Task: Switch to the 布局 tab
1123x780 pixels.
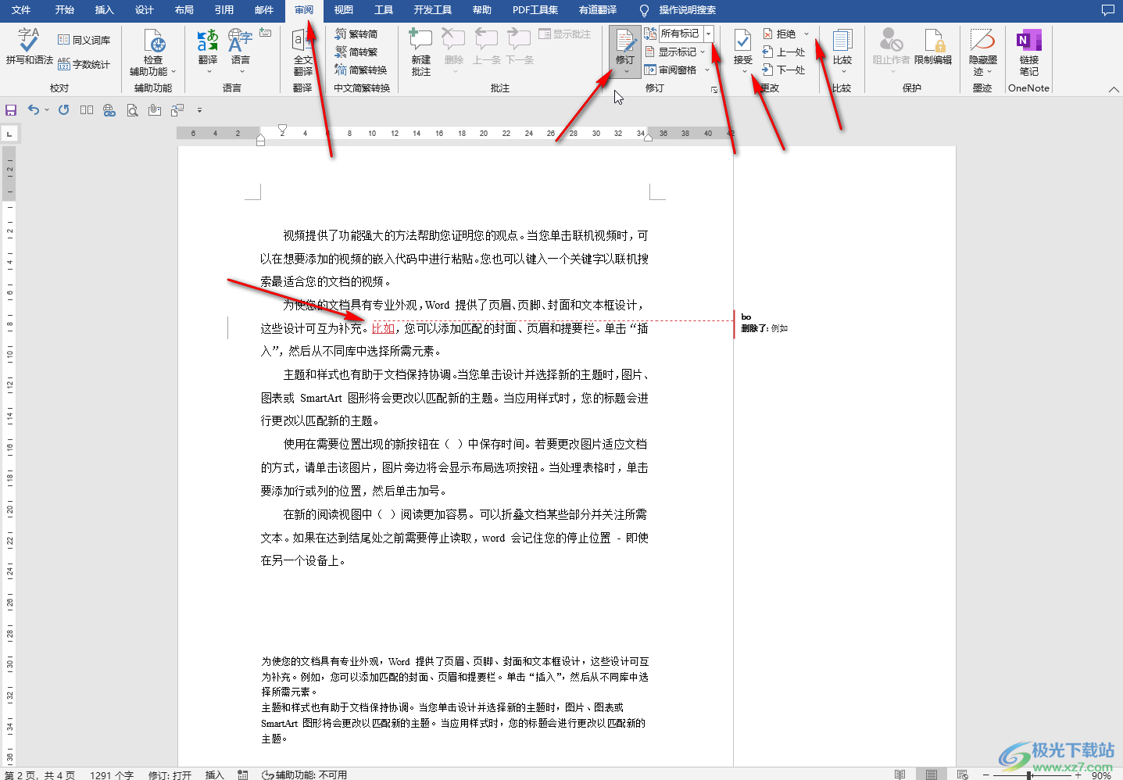Action: 184,10
